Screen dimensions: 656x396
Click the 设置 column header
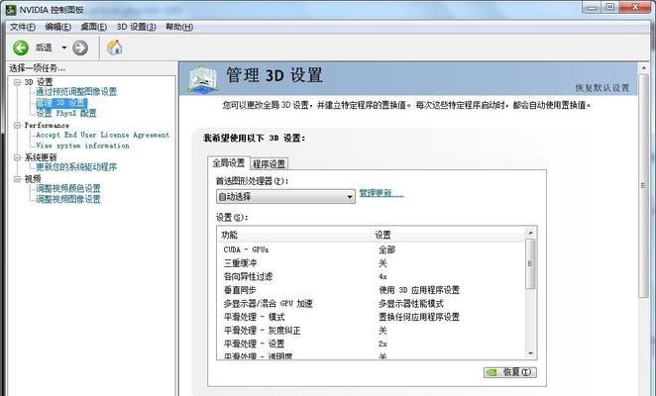coord(449,235)
